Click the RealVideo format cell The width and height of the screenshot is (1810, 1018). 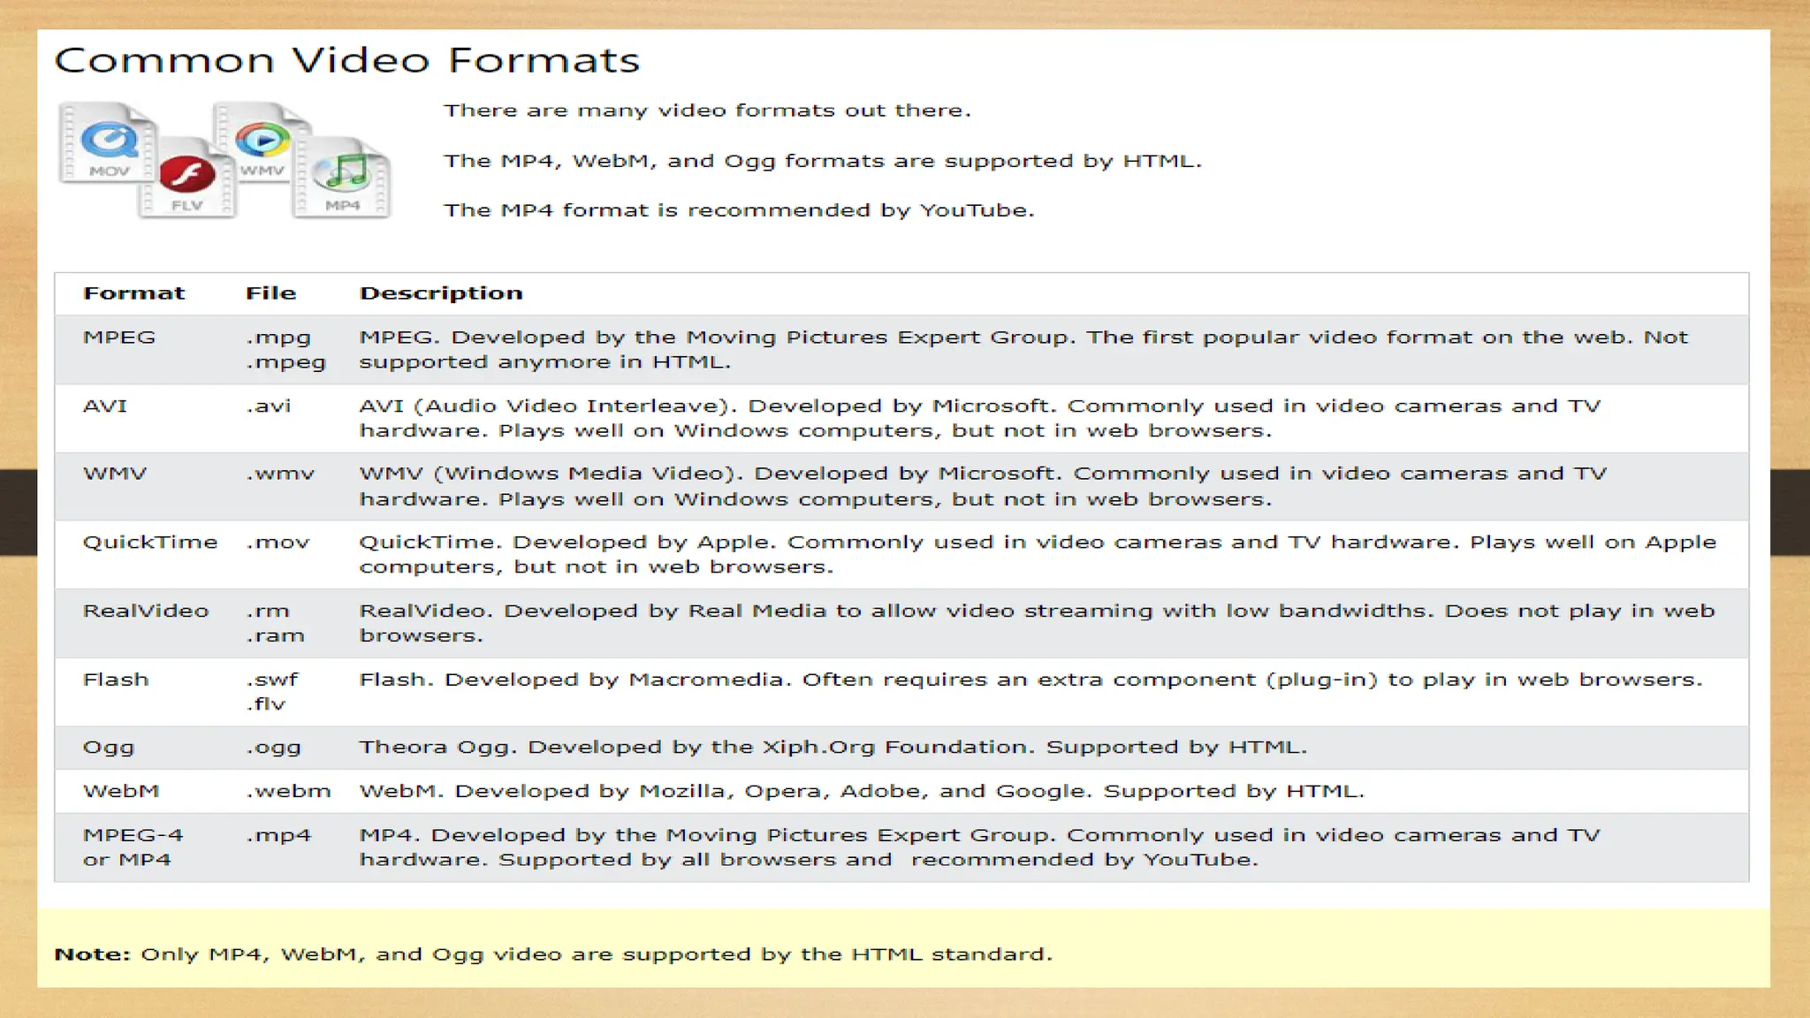coord(146,612)
